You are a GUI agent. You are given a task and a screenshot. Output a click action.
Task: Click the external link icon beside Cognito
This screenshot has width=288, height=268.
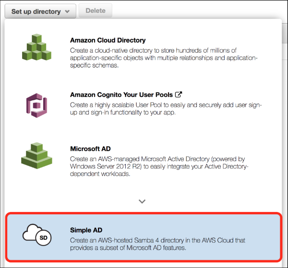point(179,94)
